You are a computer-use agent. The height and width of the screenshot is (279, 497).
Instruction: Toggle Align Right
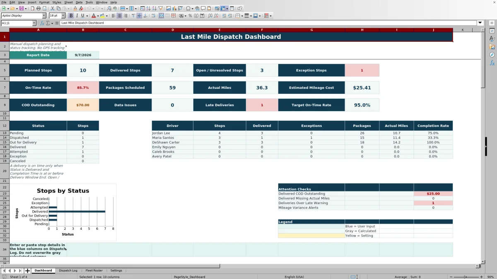(125, 16)
